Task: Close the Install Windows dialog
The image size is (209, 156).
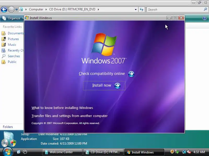Action: [181, 18]
